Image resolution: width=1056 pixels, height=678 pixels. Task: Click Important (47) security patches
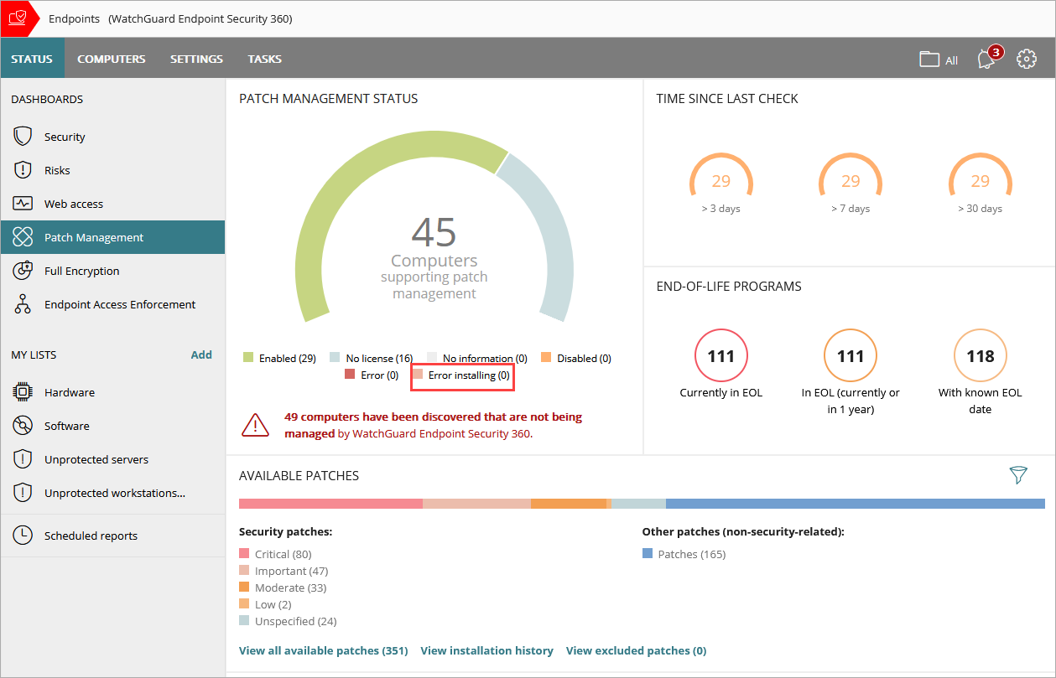[x=284, y=571]
